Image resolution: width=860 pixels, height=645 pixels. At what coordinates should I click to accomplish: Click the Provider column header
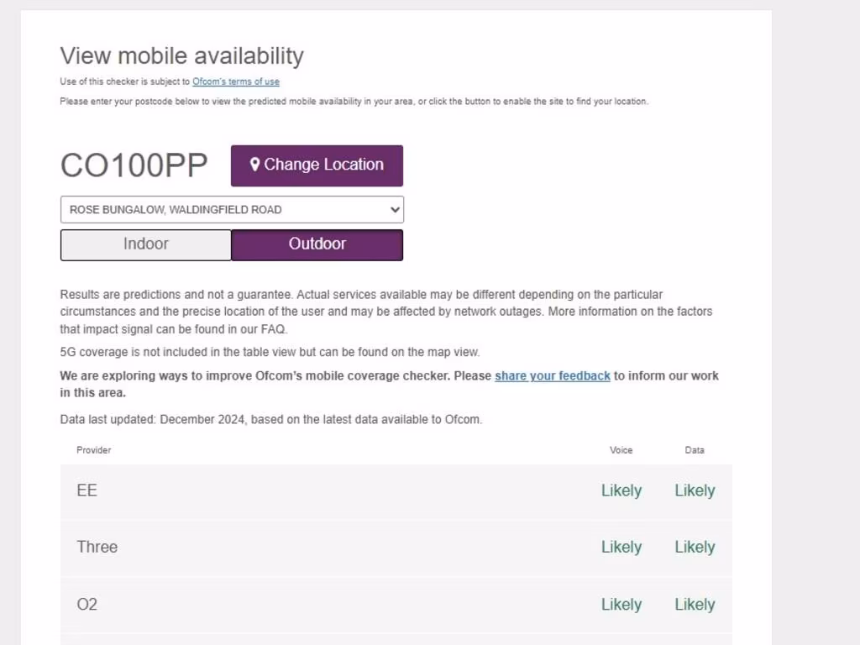[x=94, y=450]
